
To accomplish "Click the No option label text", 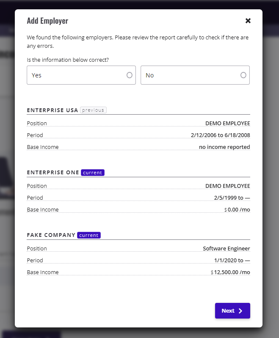I will pos(149,75).
